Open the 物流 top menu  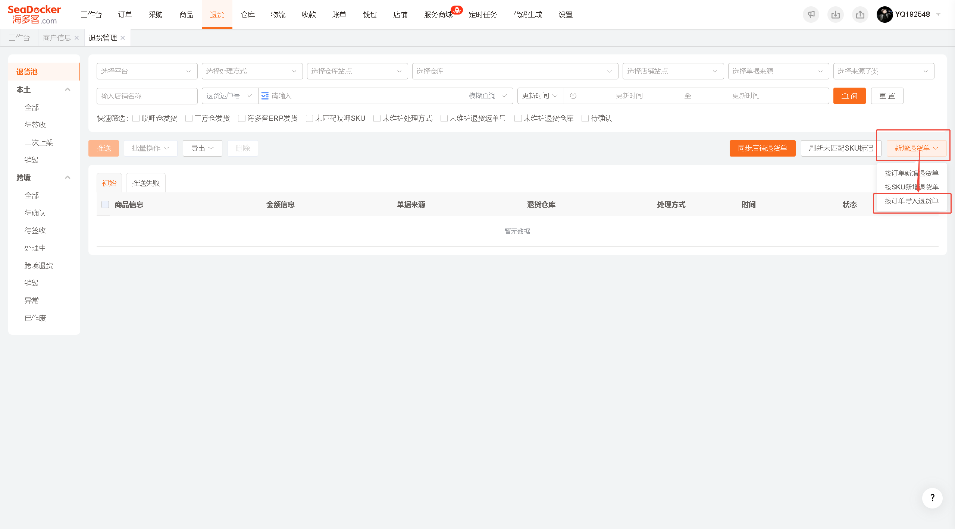point(278,15)
